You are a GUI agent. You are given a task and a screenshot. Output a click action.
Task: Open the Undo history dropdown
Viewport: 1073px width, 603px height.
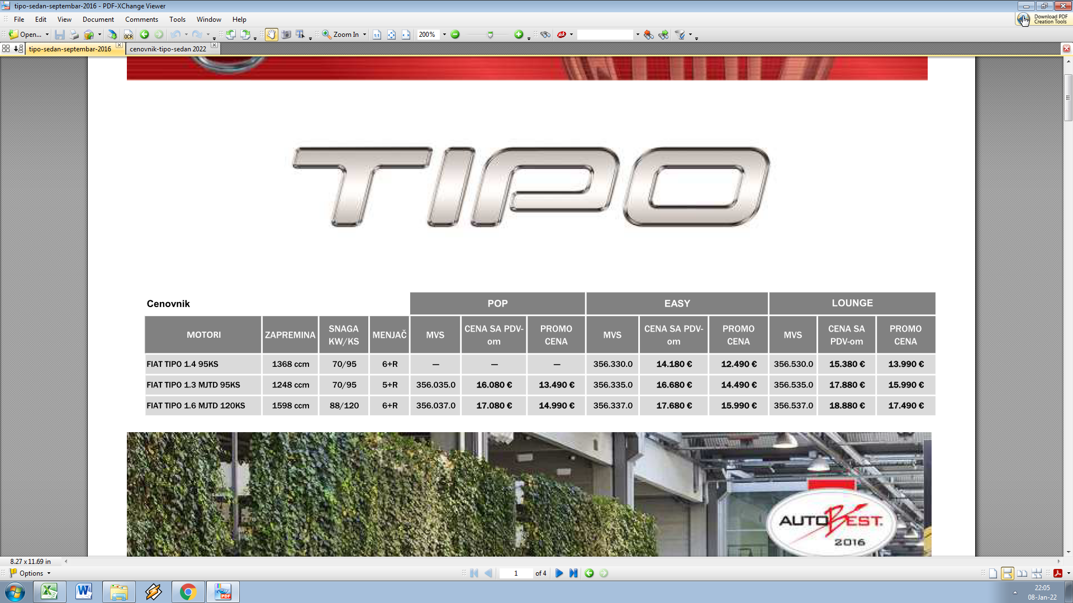186,35
